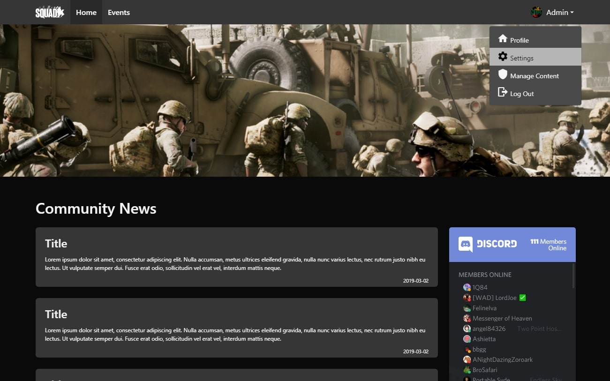Open the first news card Title
Screen dimensions: 610x381
pos(56,244)
